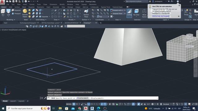198x111 pixels.
Task: Open the Decimal units dropdown
Action: pyautogui.click(x=167, y=104)
